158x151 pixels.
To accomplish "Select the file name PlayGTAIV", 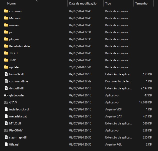I will tap(16, 130).
